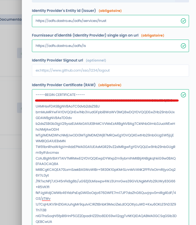Click the green checkmark in Entity id field
The height and width of the screenshot is (225, 196).
coord(183,21)
